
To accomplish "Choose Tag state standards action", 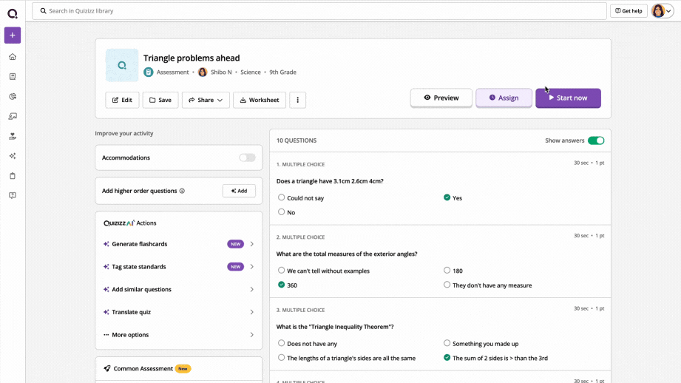I will [178, 267].
